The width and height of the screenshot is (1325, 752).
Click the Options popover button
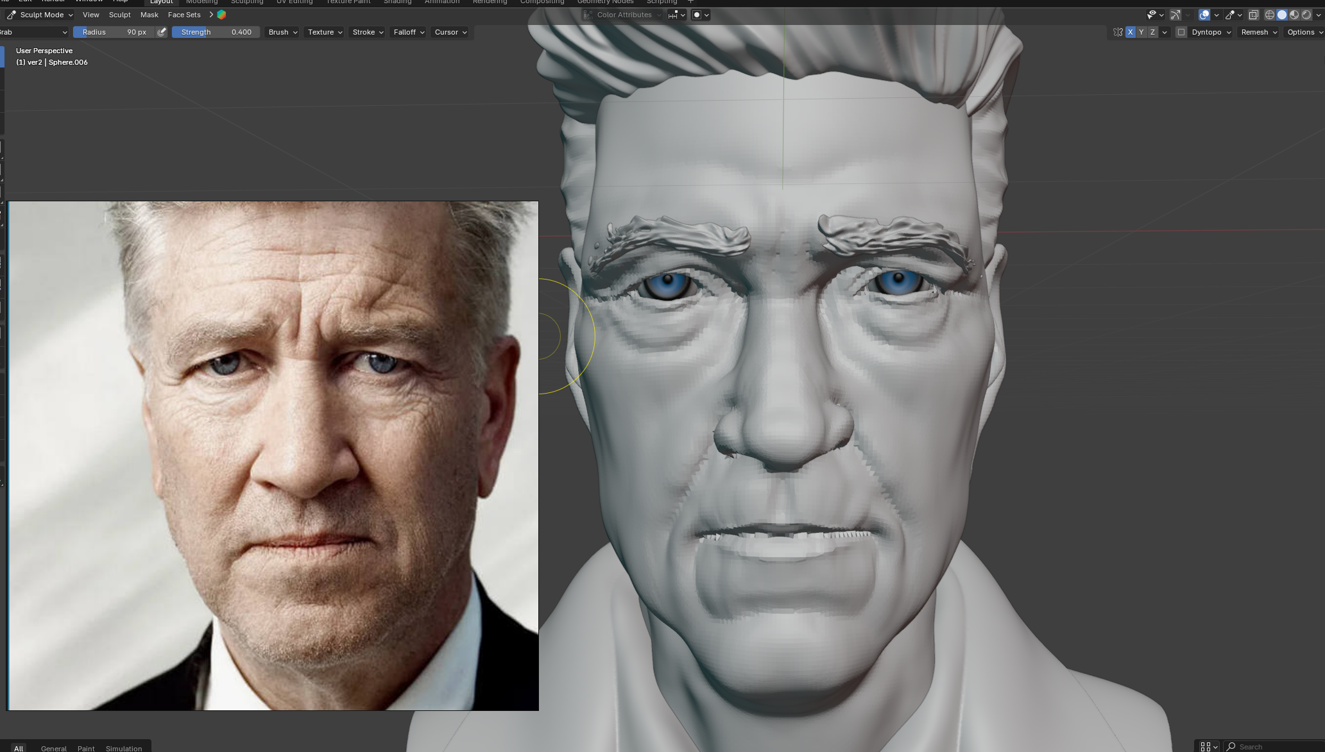pyautogui.click(x=1304, y=32)
